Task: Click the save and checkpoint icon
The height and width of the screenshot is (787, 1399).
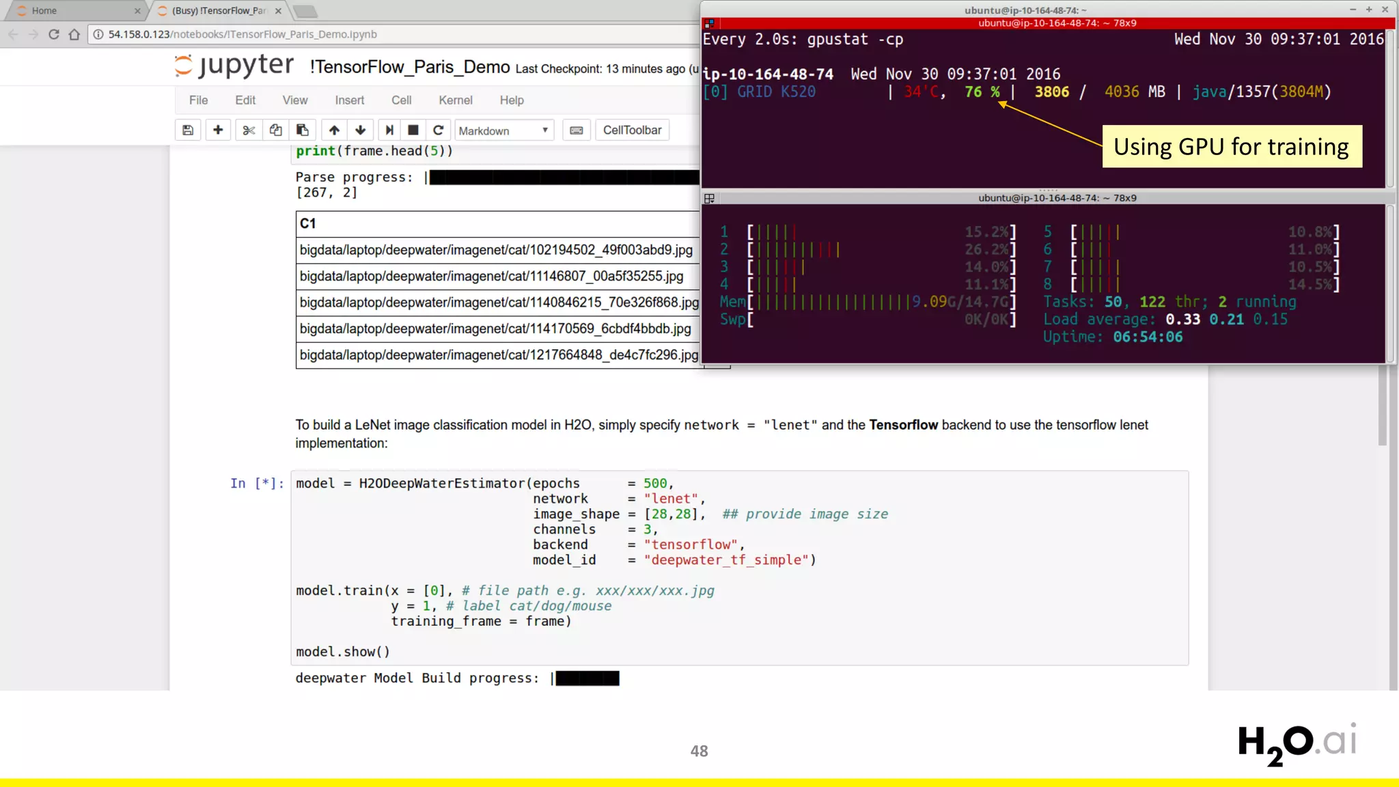Action: (188, 130)
